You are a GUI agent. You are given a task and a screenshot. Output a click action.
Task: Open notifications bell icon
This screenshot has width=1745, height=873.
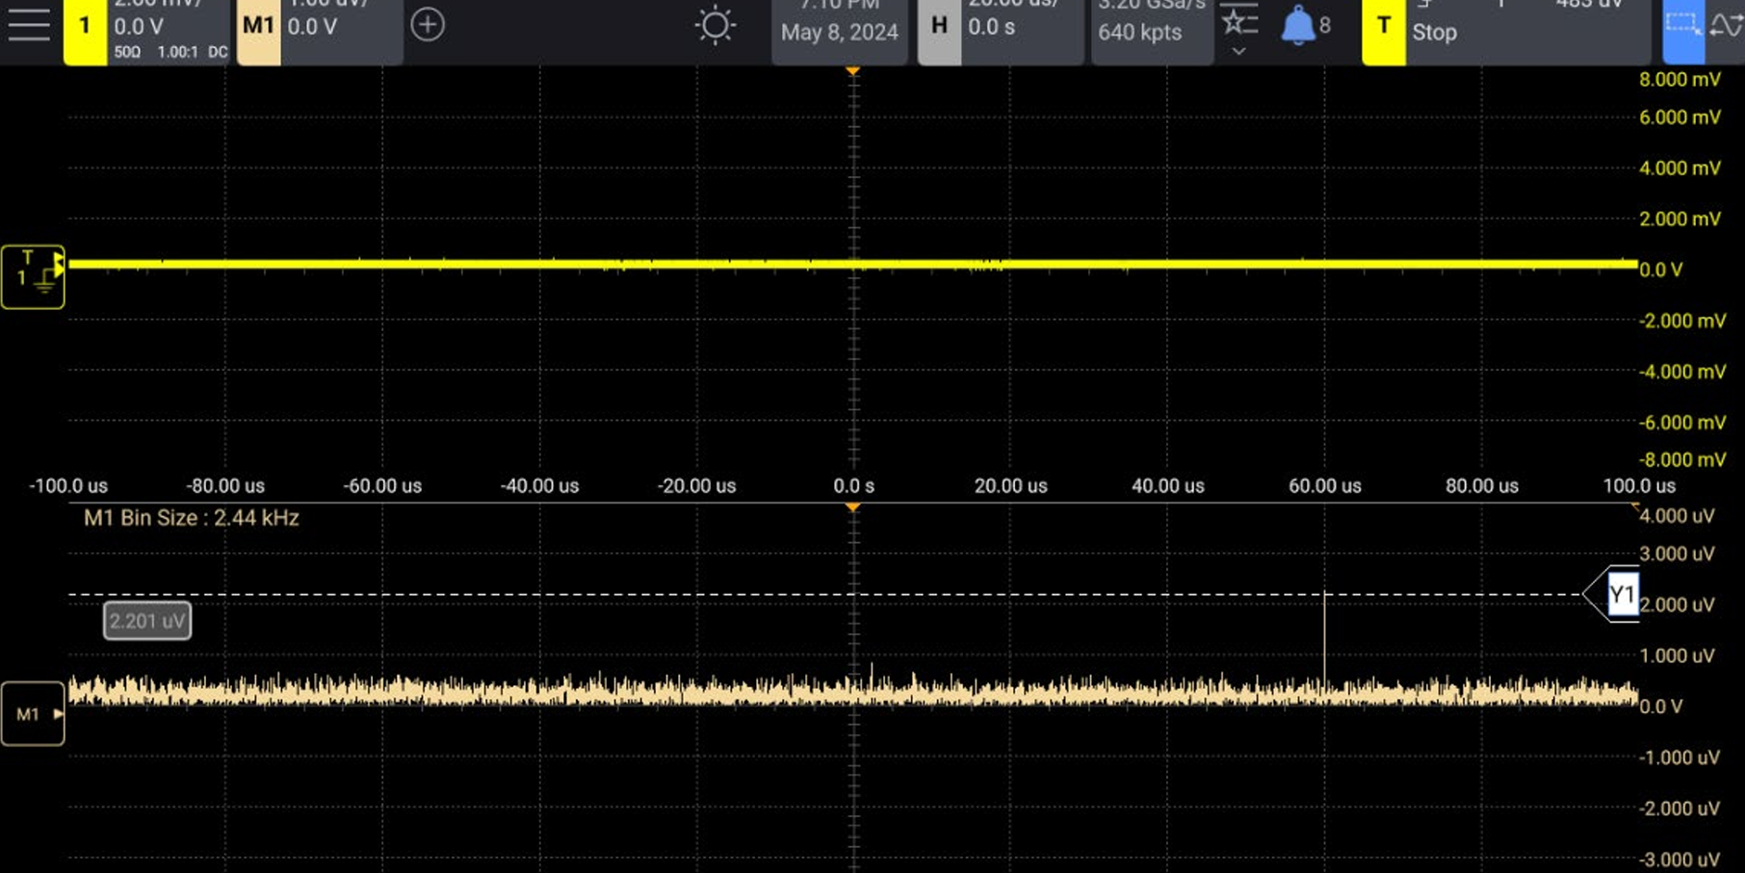tap(1297, 26)
